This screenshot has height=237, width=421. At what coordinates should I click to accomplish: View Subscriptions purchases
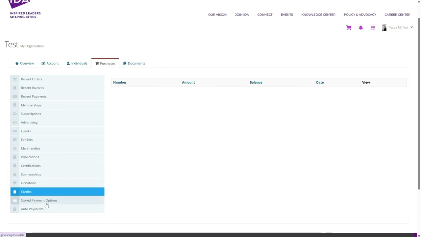(x=57, y=114)
